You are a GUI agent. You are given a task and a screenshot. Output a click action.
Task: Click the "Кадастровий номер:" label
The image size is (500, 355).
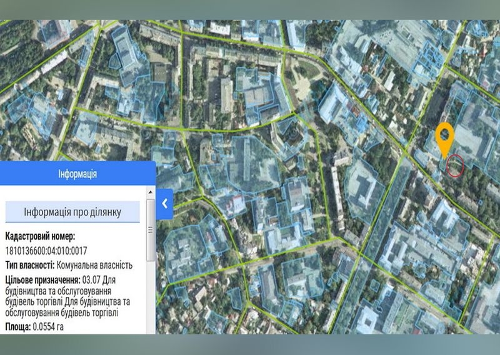(x=40, y=236)
